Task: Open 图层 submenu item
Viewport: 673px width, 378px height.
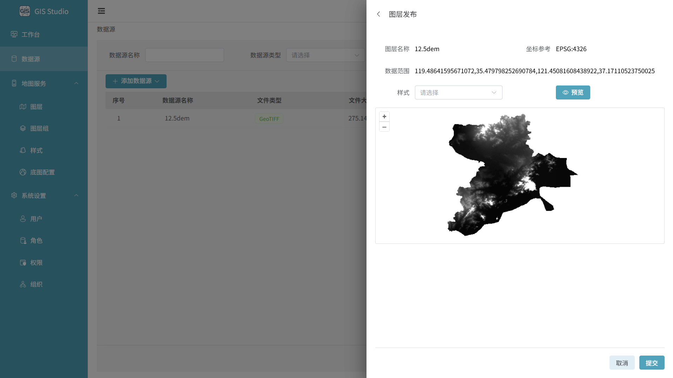Action: 44,106
